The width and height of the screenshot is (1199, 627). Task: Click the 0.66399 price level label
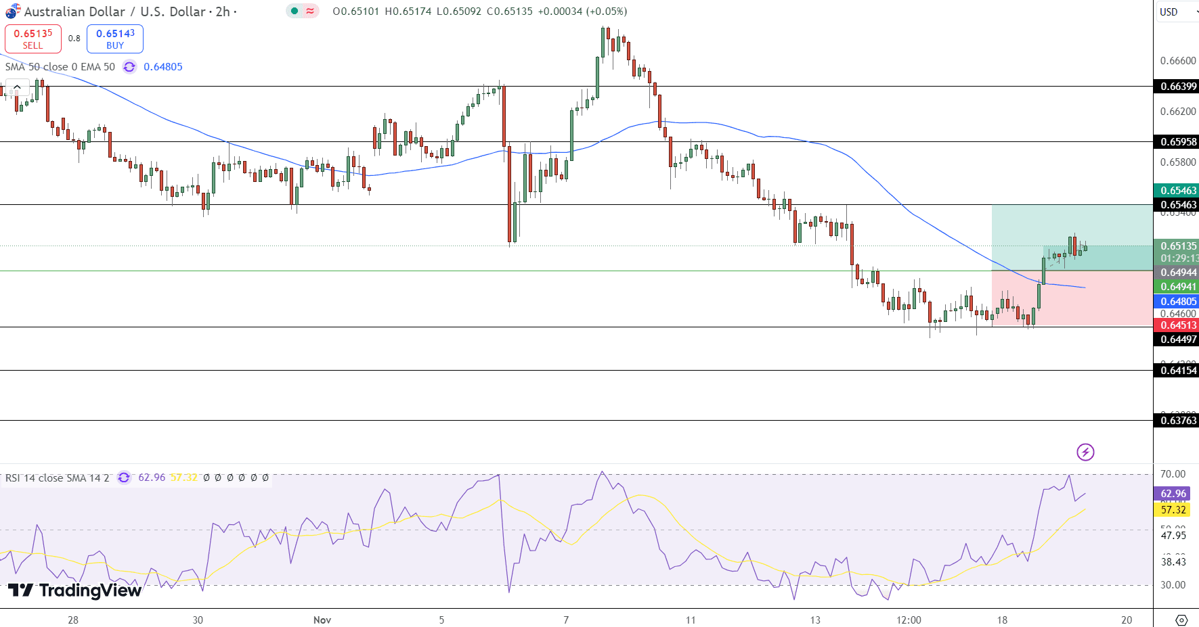pos(1177,87)
